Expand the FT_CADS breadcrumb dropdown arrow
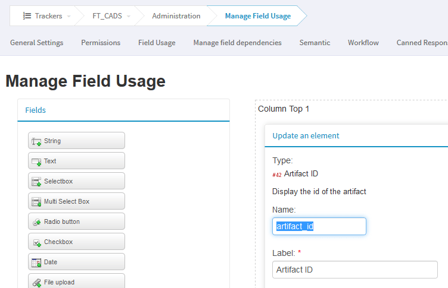The width and height of the screenshot is (448, 288). click(129, 17)
